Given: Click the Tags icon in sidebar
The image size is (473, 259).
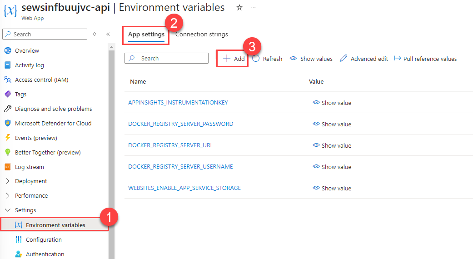Looking at the screenshot, I should 7,94.
